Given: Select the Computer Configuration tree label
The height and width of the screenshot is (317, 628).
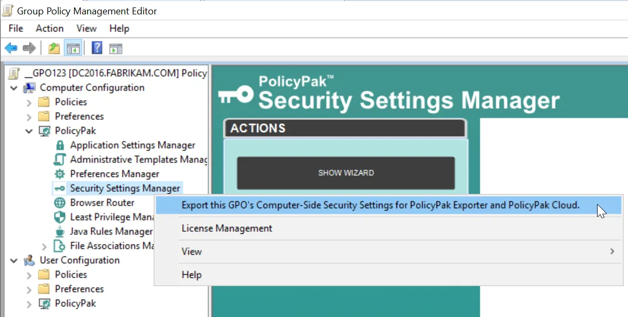Looking at the screenshot, I should pos(92,87).
